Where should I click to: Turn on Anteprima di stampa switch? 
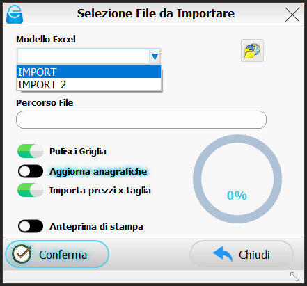tap(31, 226)
